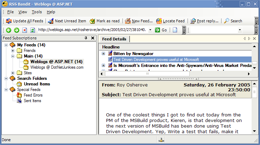Open Search via magnifier icon
This screenshot has width=260, height=145.
point(226,21)
